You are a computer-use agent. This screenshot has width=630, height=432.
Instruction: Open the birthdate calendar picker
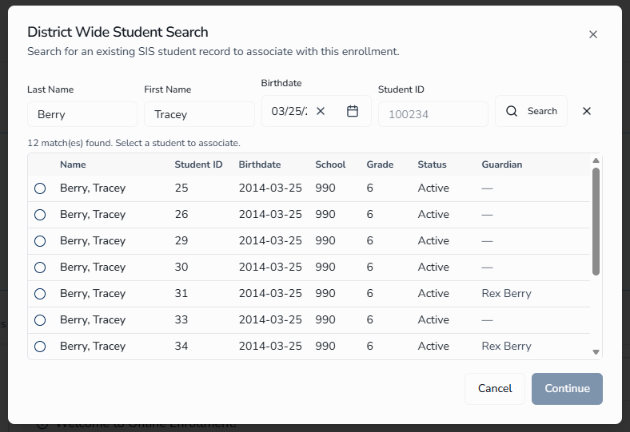click(x=353, y=111)
